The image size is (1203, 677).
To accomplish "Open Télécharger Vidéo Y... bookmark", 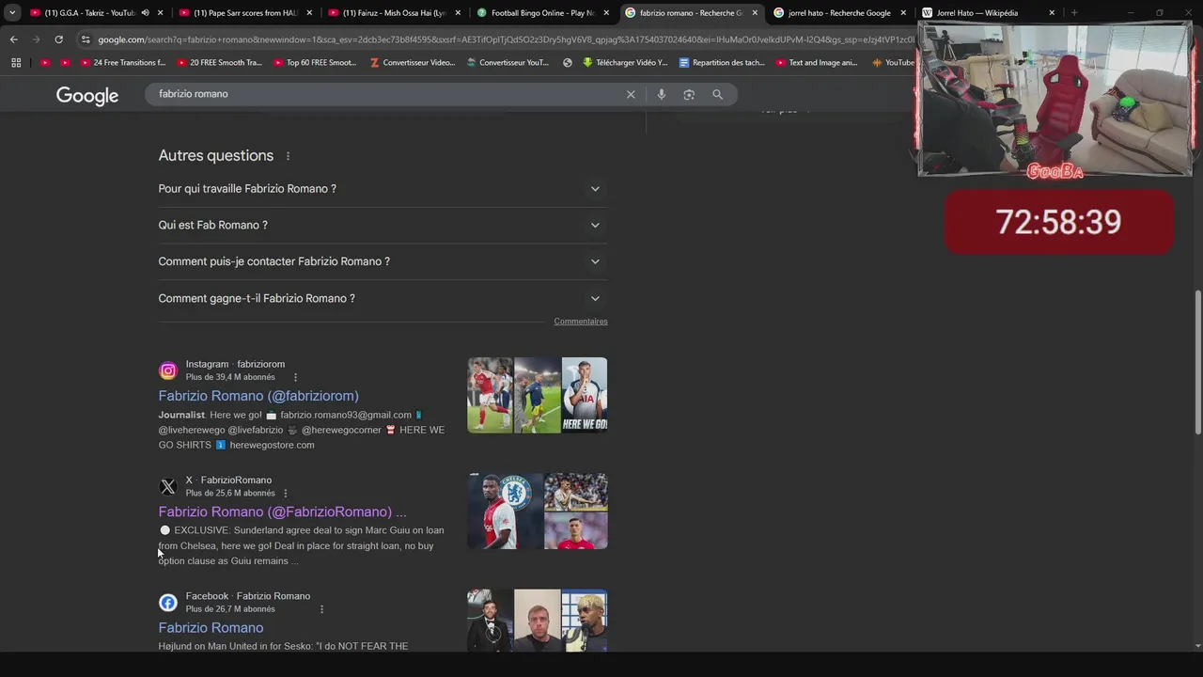I will click(625, 63).
